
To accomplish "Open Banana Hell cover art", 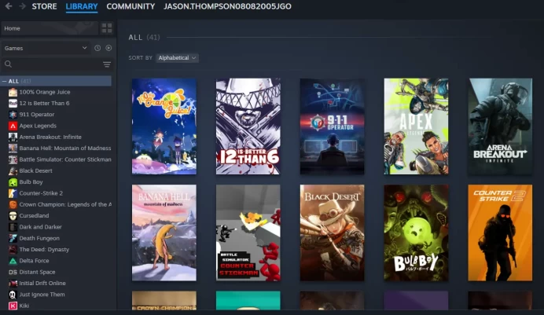I will (x=164, y=233).
